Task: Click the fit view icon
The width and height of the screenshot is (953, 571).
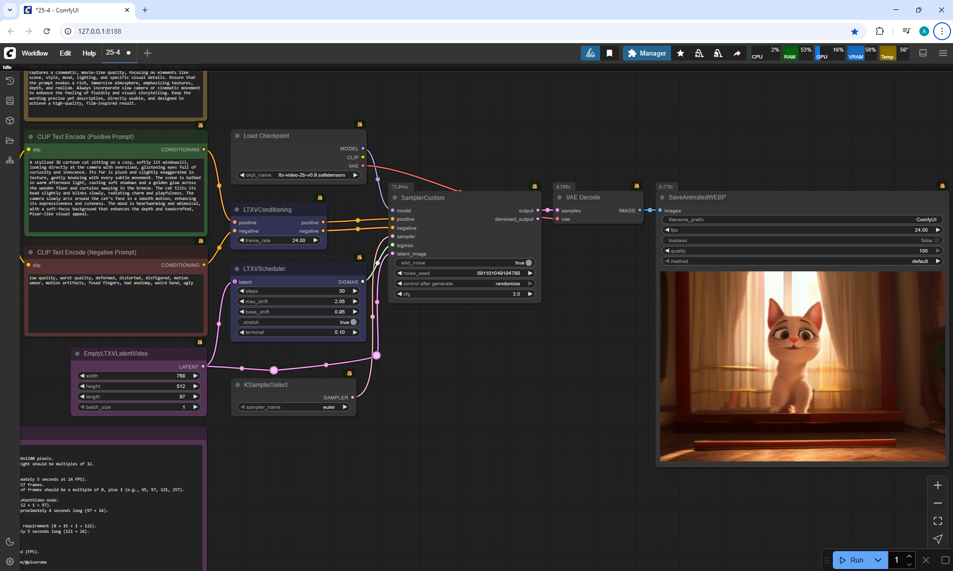Action: point(938,521)
